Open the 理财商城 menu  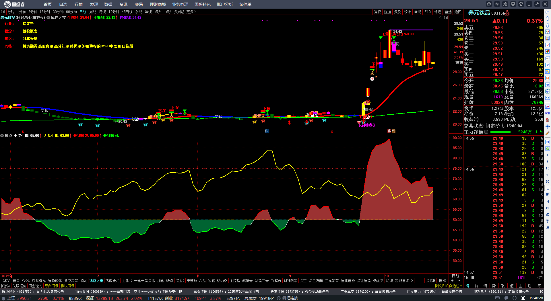pos(158,4)
